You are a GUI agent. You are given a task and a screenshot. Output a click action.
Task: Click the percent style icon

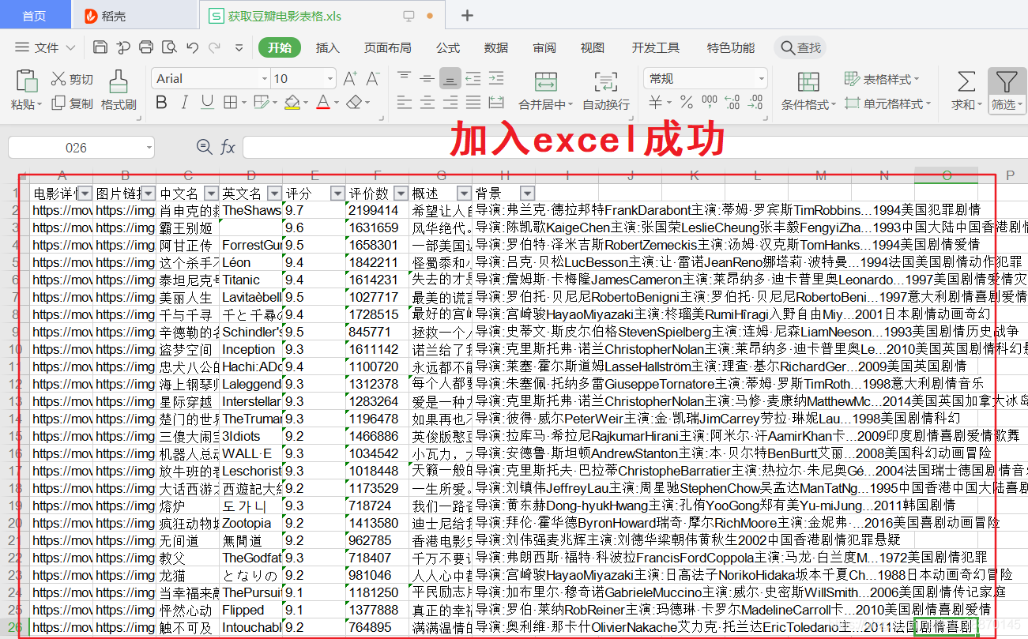click(686, 103)
